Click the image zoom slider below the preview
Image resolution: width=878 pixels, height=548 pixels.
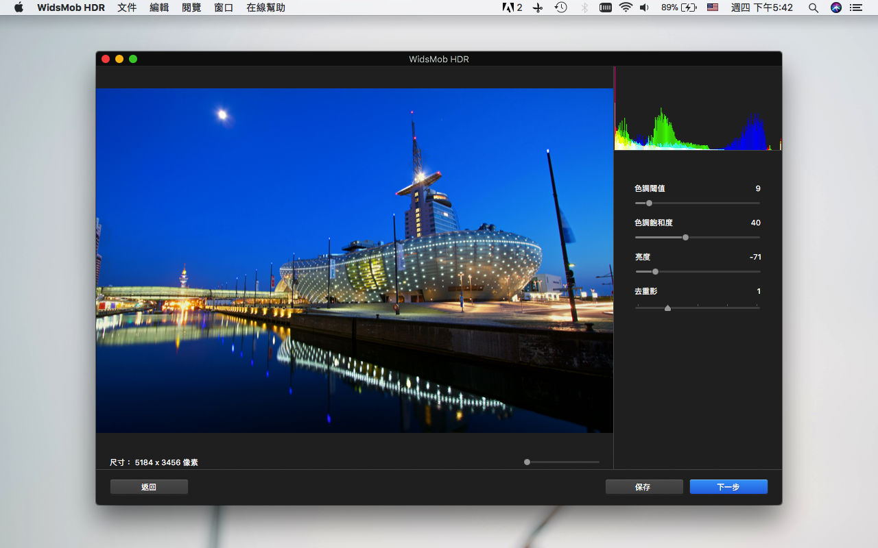(x=561, y=462)
